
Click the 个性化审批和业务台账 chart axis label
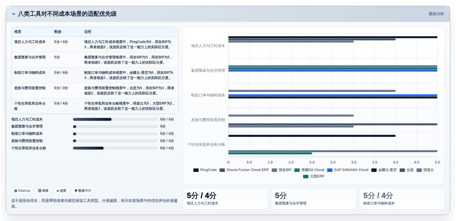206,145
